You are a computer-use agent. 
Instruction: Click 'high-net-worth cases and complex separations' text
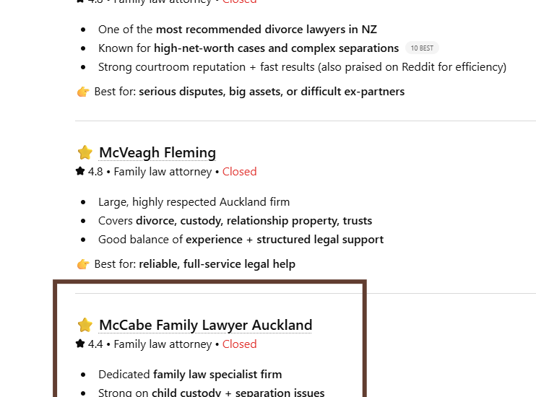coord(276,48)
